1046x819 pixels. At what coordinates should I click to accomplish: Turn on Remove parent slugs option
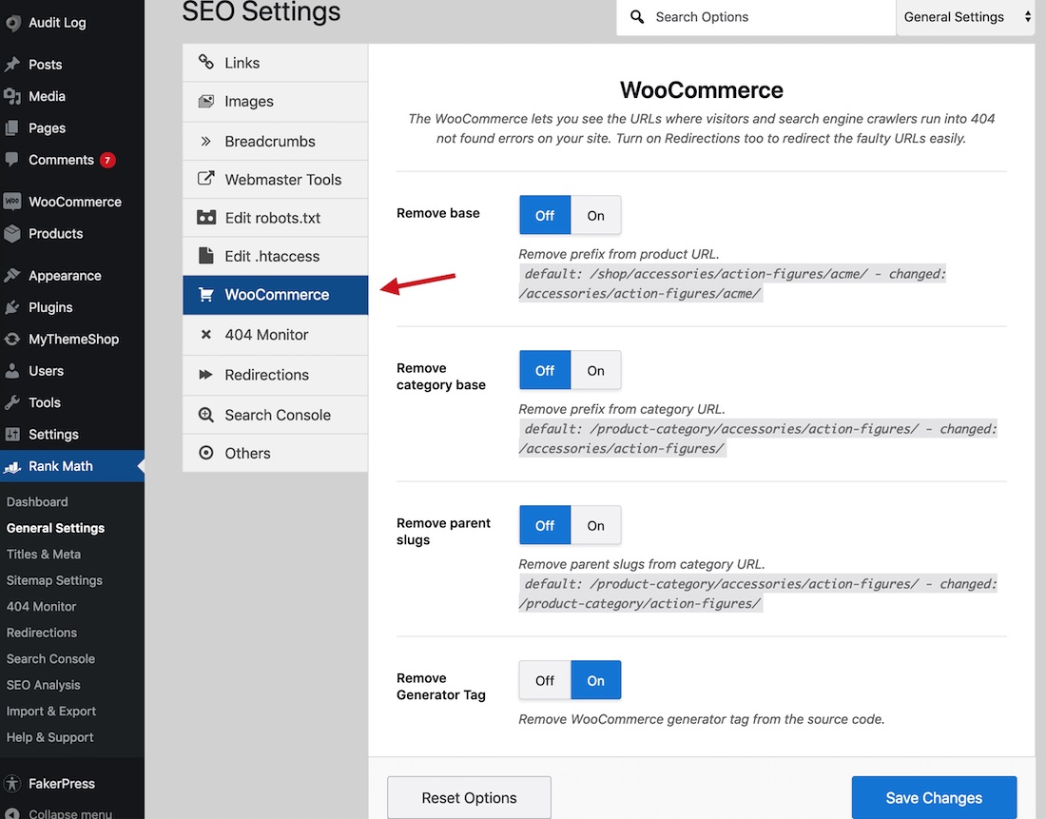595,525
